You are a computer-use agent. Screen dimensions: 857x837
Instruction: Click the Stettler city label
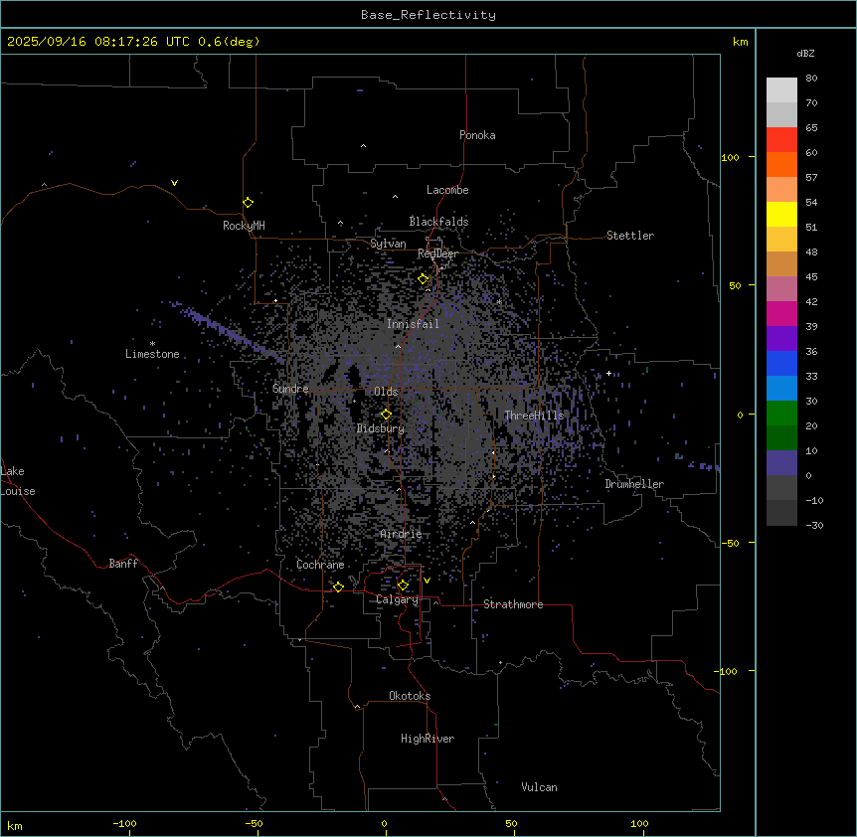[x=629, y=236]
